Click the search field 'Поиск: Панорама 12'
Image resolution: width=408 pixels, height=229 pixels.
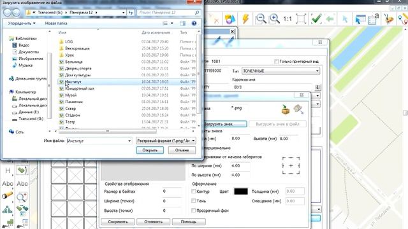coord(168,13)
